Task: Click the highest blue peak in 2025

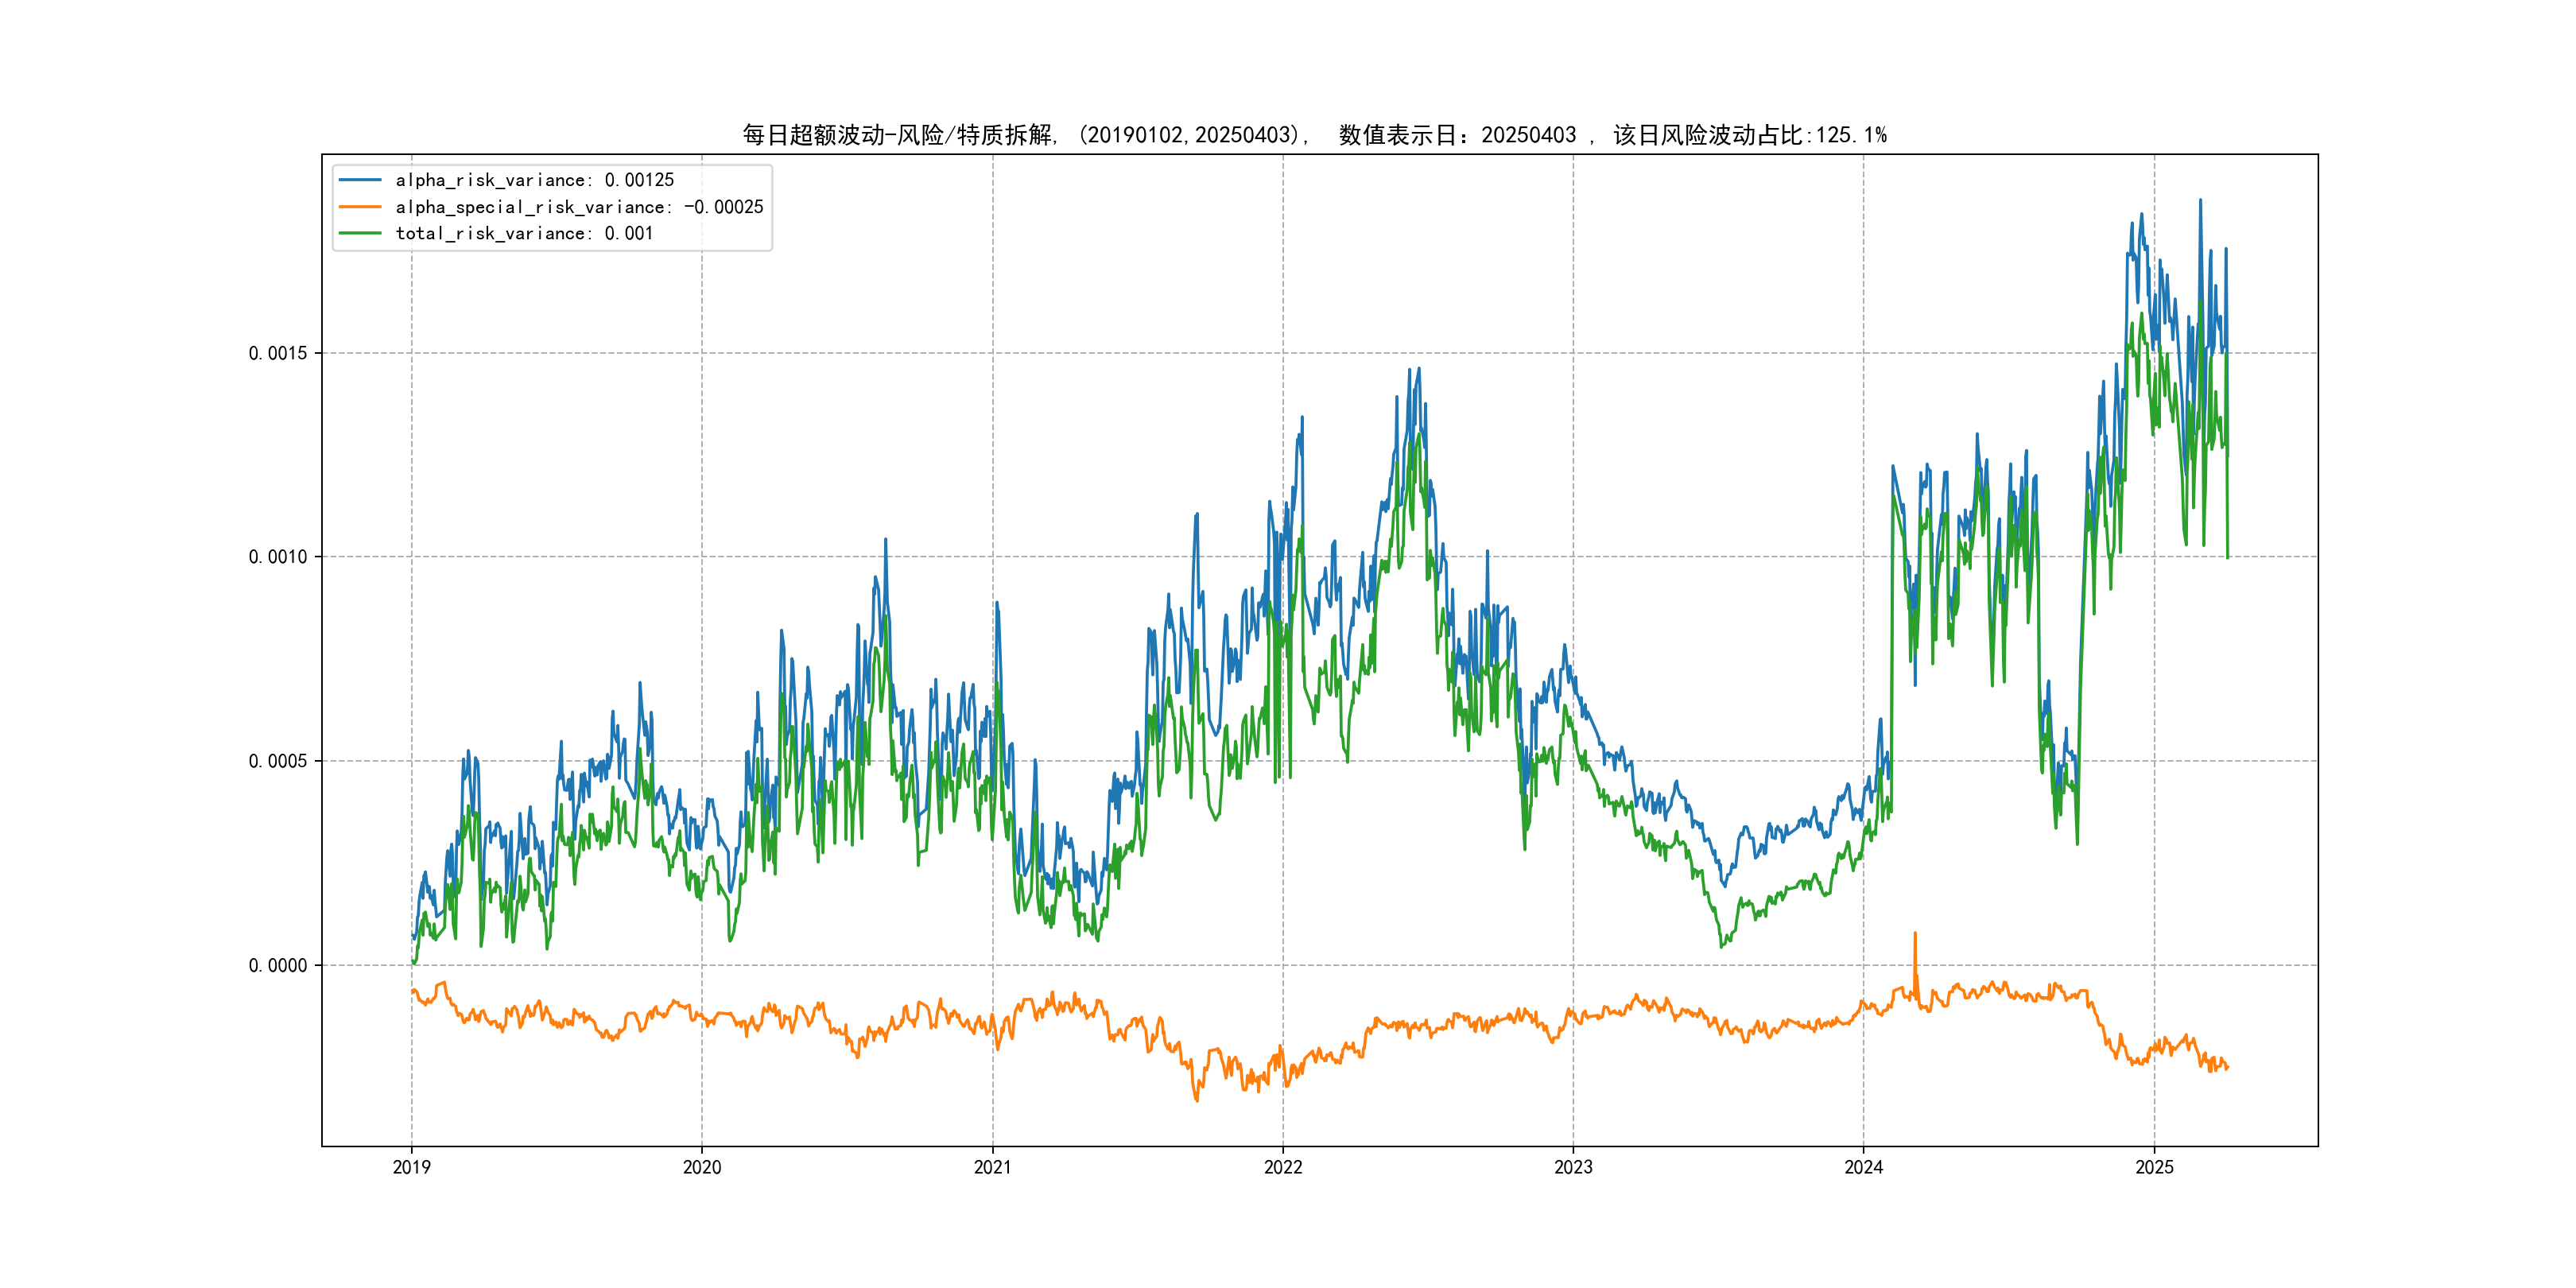Action: point(2200,201)
